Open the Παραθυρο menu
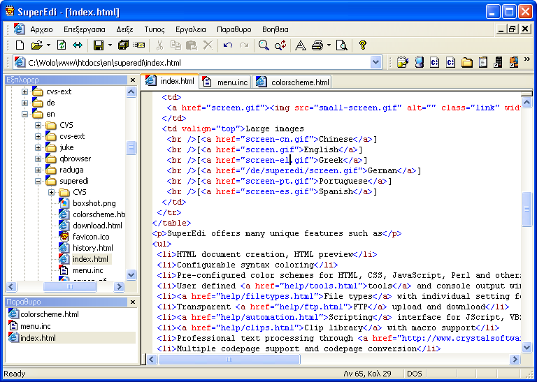 (x=234, y=29)
